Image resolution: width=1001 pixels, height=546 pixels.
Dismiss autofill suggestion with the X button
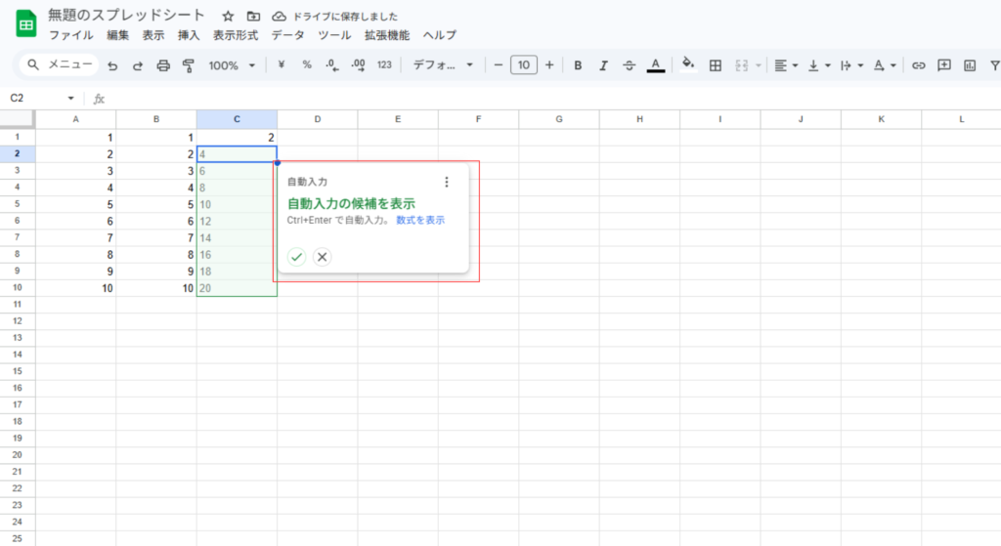pyautogui.click(x=323, y=257)
